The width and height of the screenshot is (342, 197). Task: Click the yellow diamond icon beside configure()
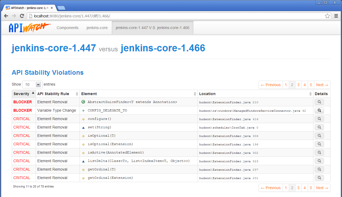[83, 119]
